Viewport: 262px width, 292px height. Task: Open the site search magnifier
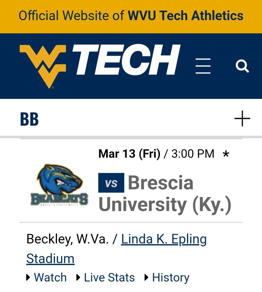(242, 66)
